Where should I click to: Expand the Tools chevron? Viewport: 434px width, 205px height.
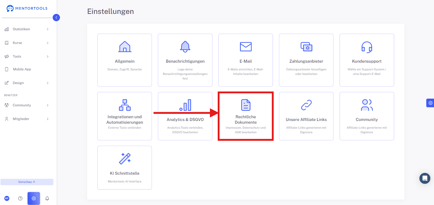pyautogui.click(x=47, y=56)
